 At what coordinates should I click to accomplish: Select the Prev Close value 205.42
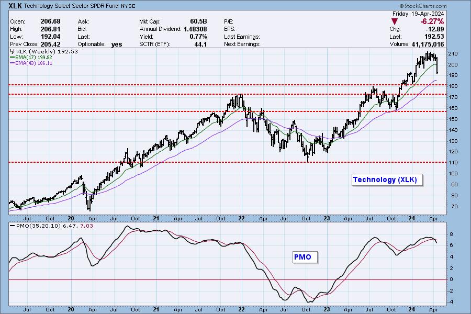click(x=50, y=44)
